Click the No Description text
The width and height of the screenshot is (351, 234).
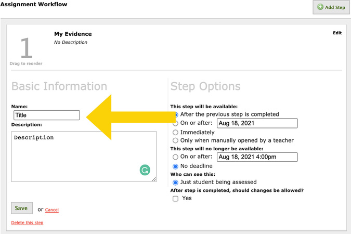click(x=71, y=42)
